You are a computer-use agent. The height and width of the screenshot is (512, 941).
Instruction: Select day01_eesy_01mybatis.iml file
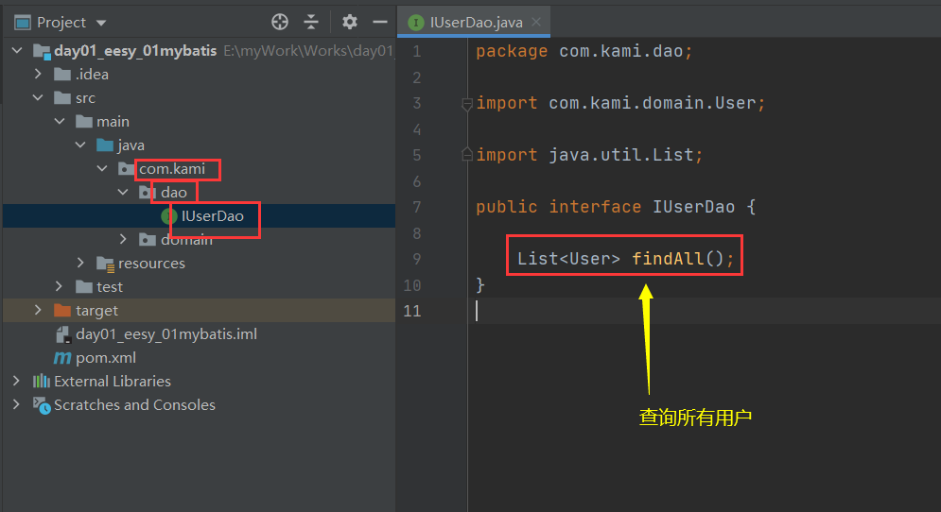pyautogui.click(x=166, y=334)
